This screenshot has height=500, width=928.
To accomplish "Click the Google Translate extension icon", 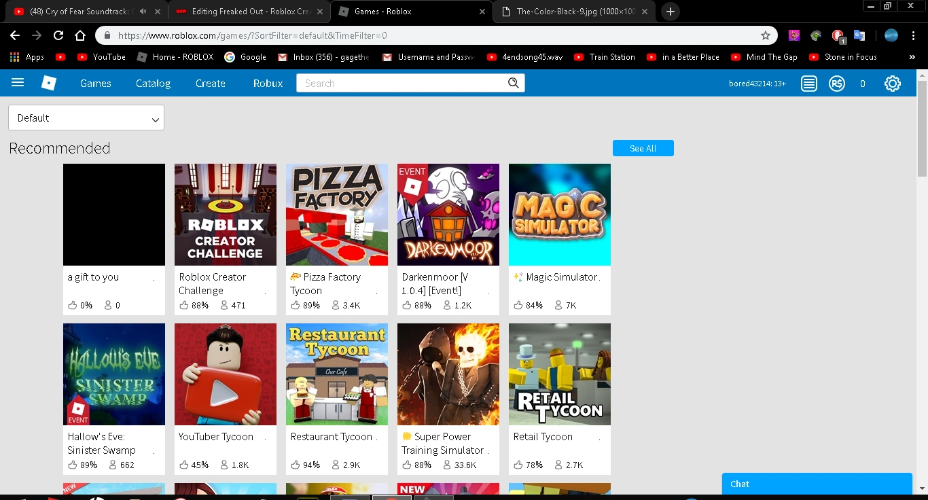I will point(859,35).
